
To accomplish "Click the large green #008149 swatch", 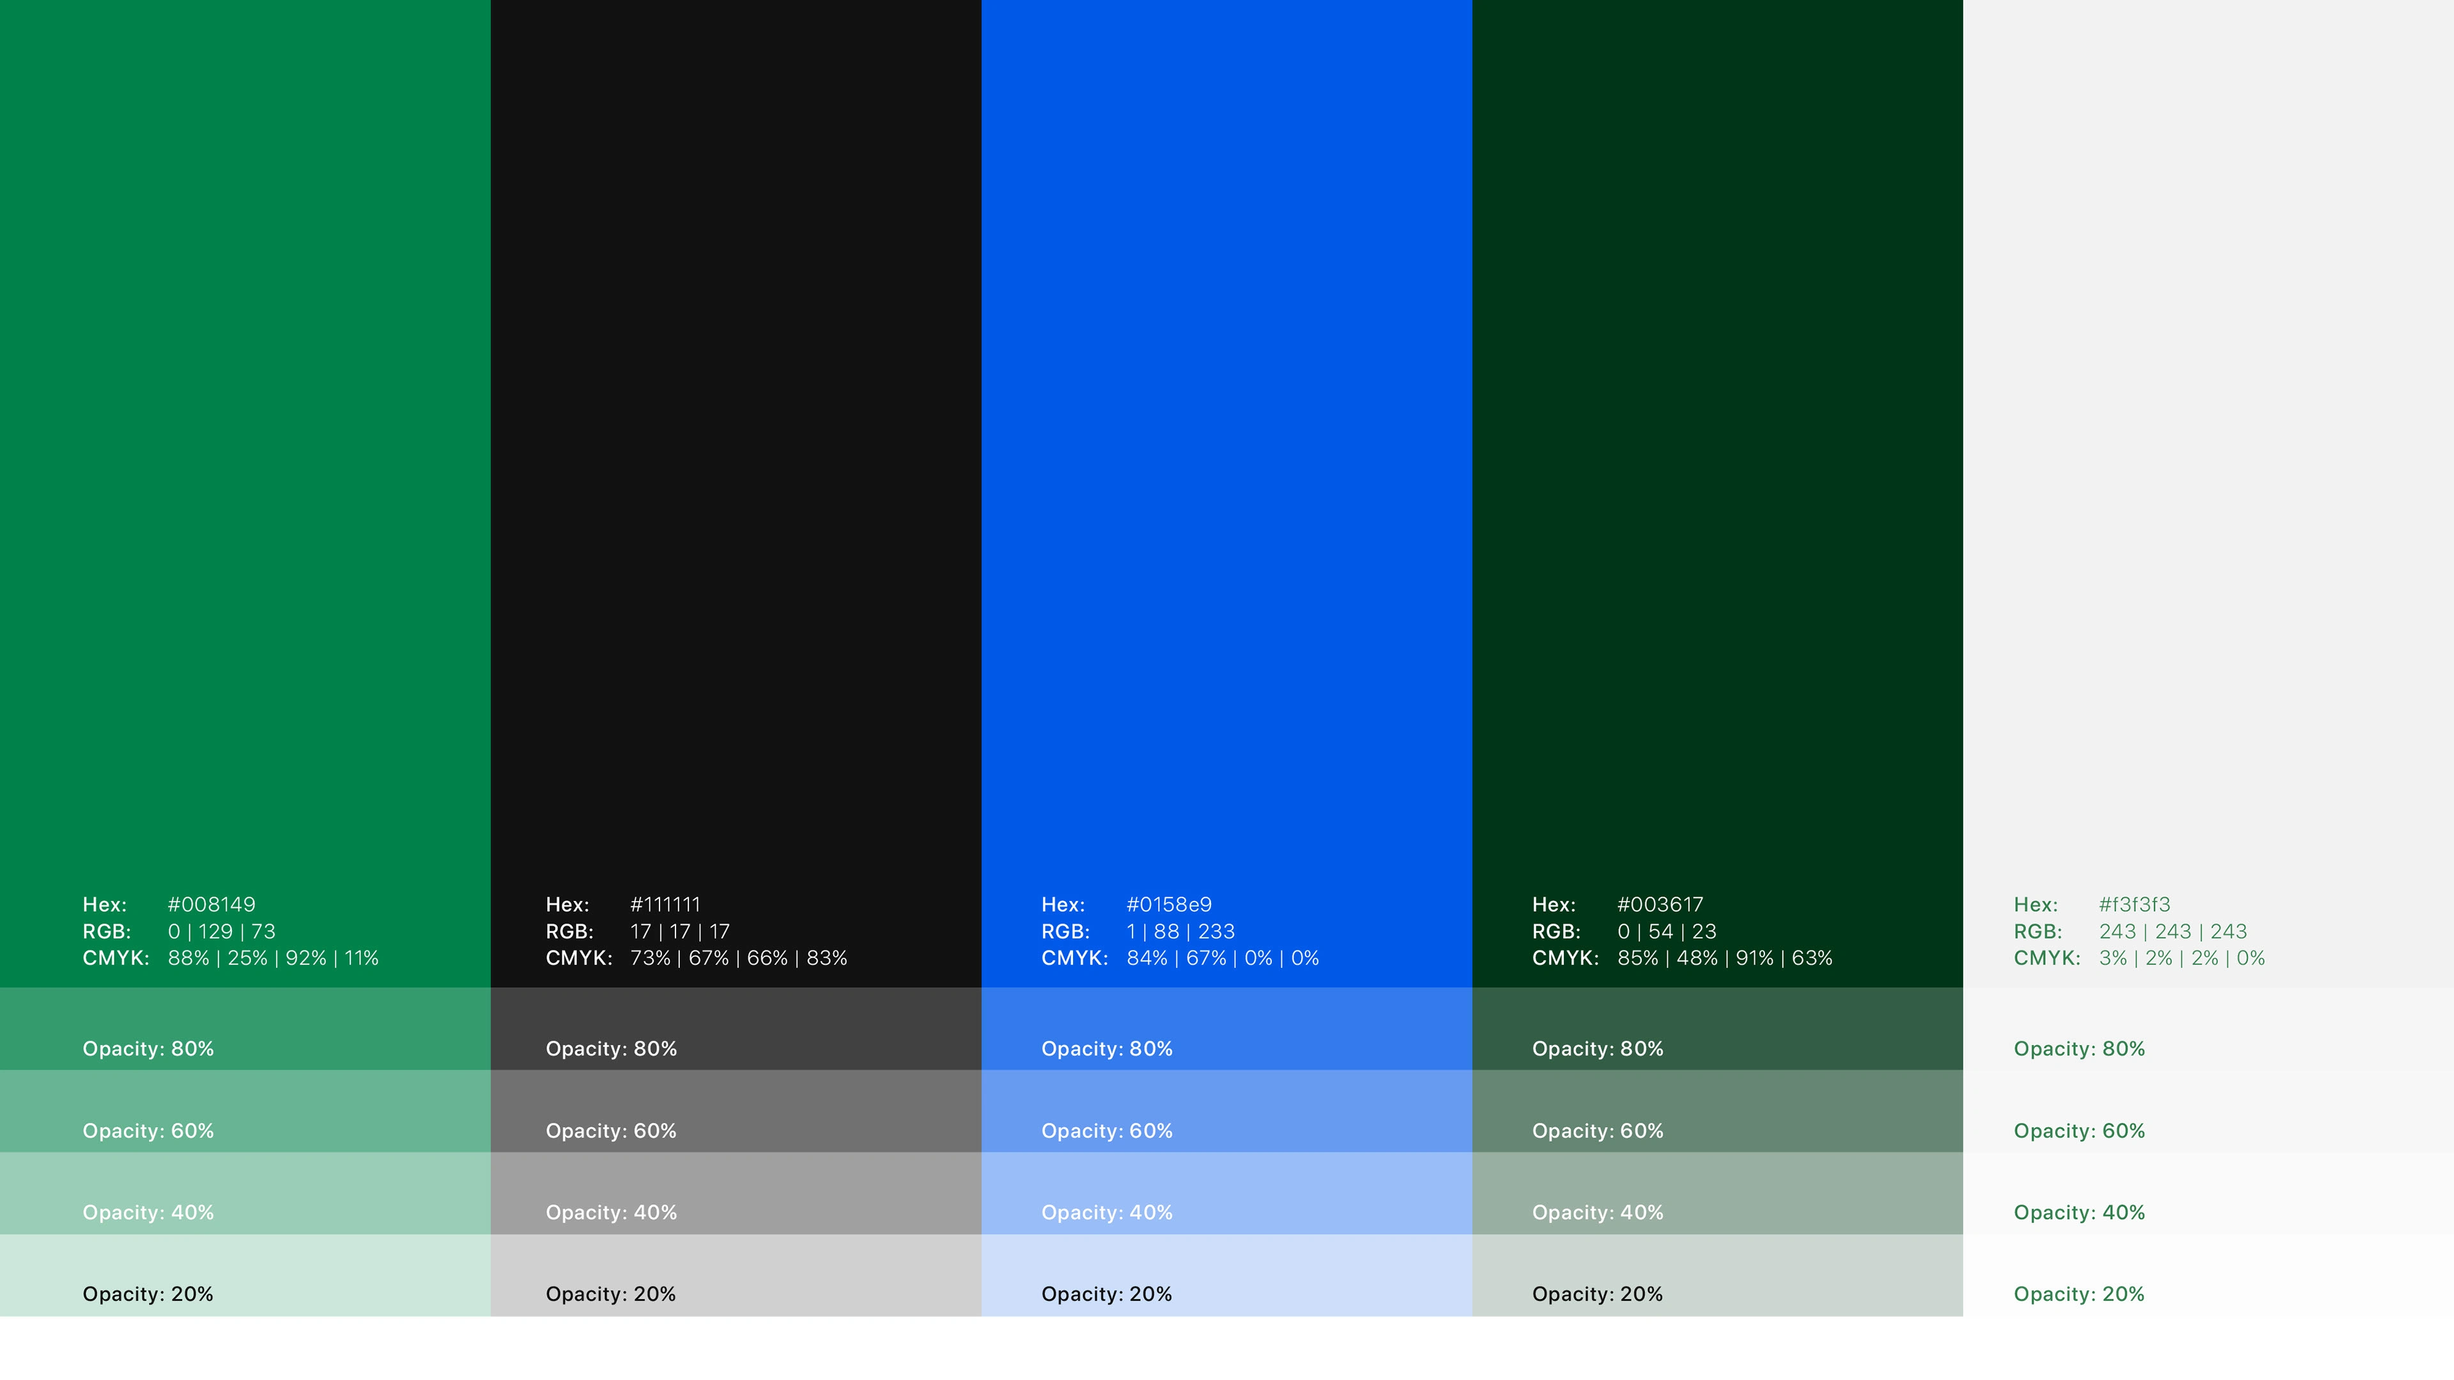I will 245,429.
